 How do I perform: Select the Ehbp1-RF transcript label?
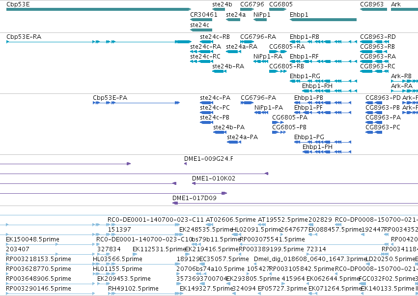(x=304, y=57)
